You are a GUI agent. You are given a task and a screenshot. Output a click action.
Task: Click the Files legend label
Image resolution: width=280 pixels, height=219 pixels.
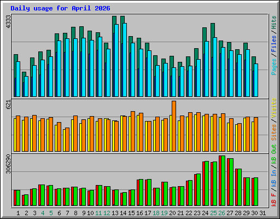274,44
